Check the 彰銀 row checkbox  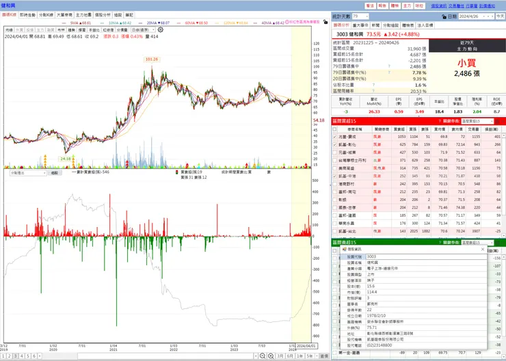pyautogui.click(x=334, y=200)
